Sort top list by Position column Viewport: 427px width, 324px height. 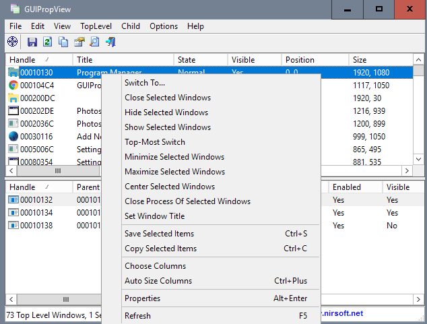[x=315, y=60]
